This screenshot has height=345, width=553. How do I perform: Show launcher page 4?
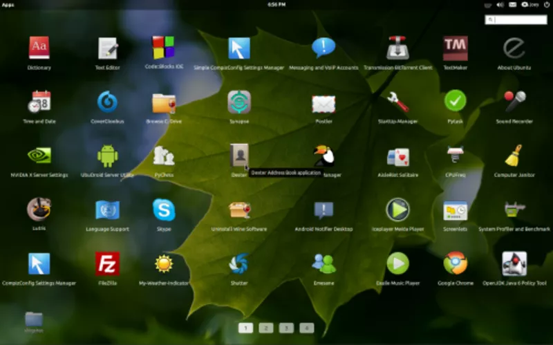pyautogui.click(x=307, y=328)
